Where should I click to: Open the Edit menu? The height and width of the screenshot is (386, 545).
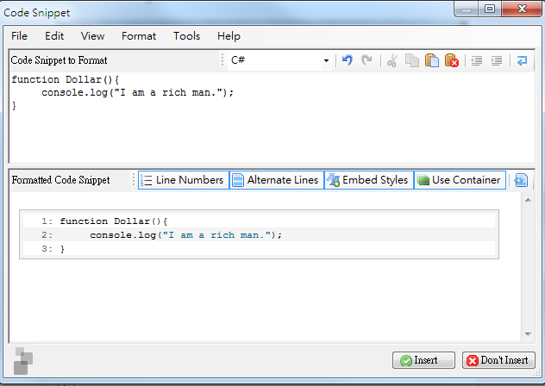54,36
